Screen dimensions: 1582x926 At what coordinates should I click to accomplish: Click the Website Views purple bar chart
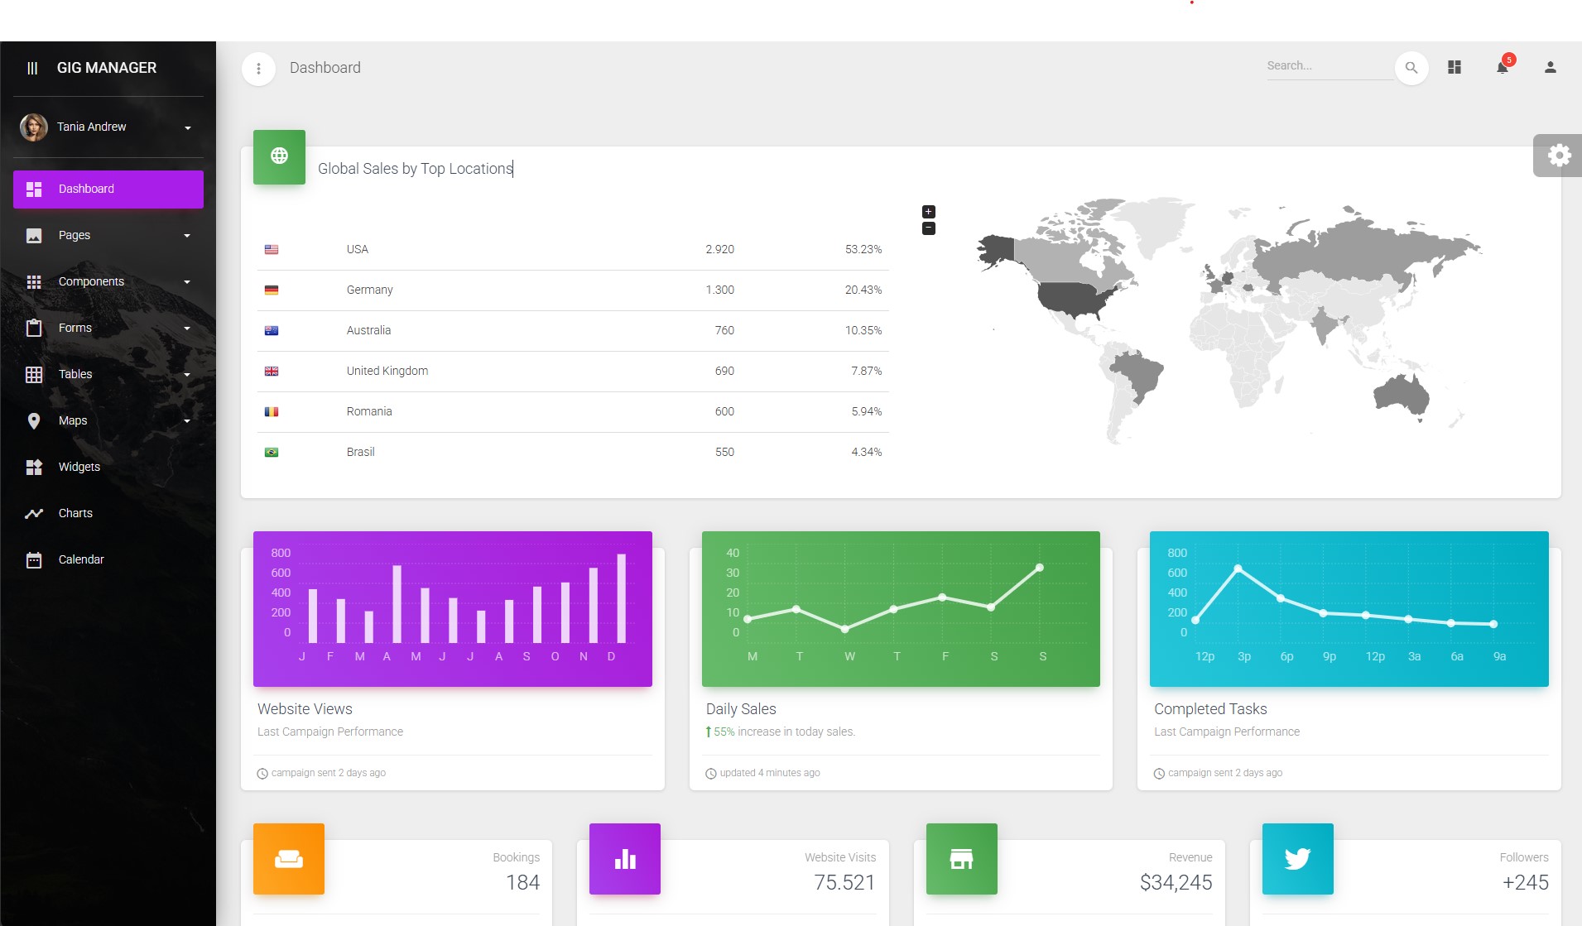(453, 609)
